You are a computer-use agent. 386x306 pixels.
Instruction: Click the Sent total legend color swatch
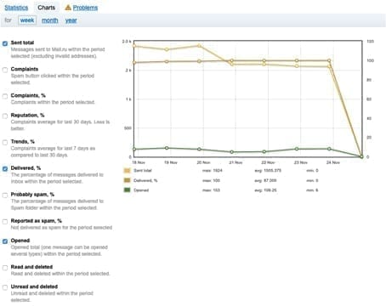coord(128,170)
